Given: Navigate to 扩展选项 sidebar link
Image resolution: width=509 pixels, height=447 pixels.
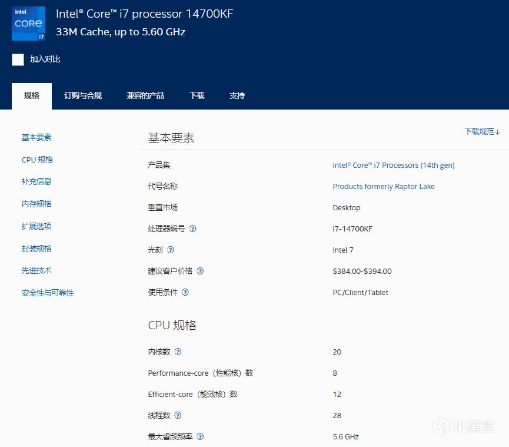Looking at the screenshot, I should click(36, 226).
